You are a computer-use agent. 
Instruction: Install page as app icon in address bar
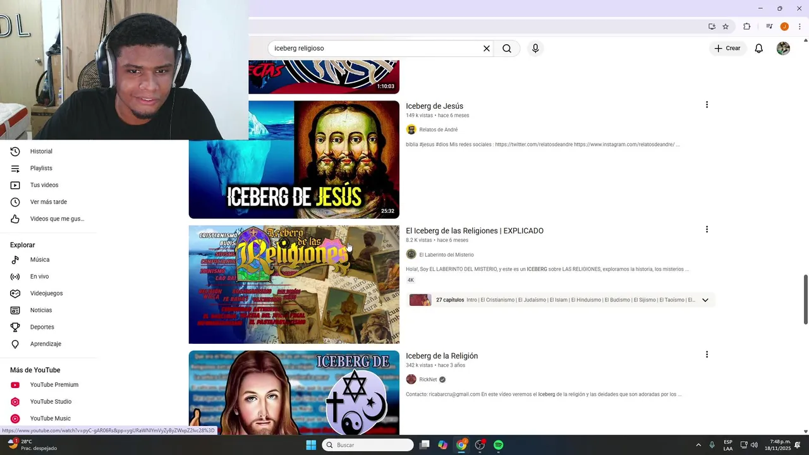(x=712, y=27)
